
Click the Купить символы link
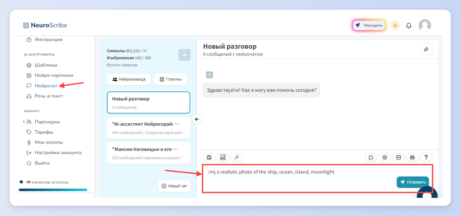click(122, 65)
